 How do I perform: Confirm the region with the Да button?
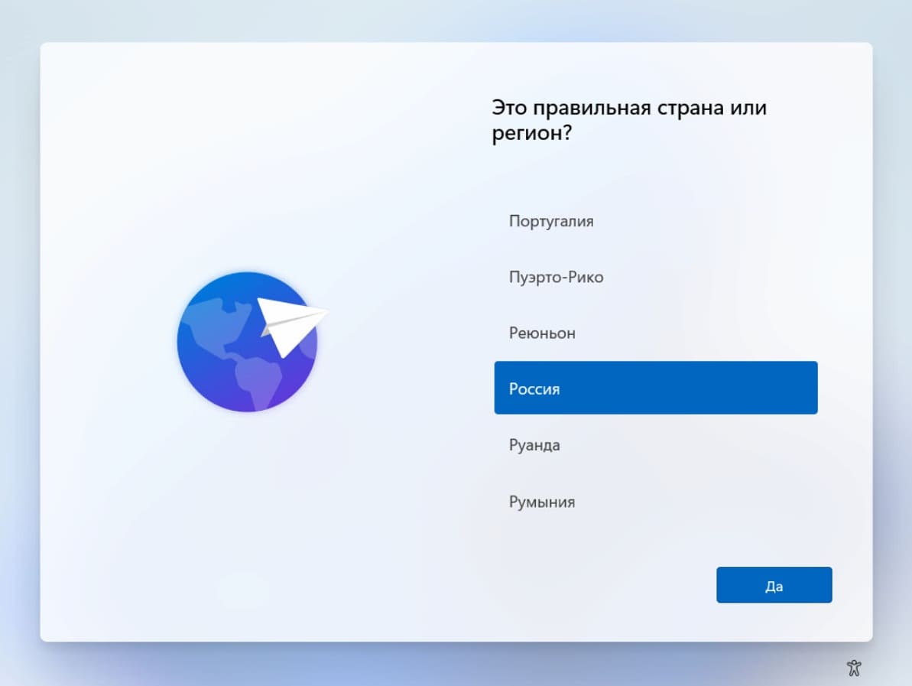point(774,585)
